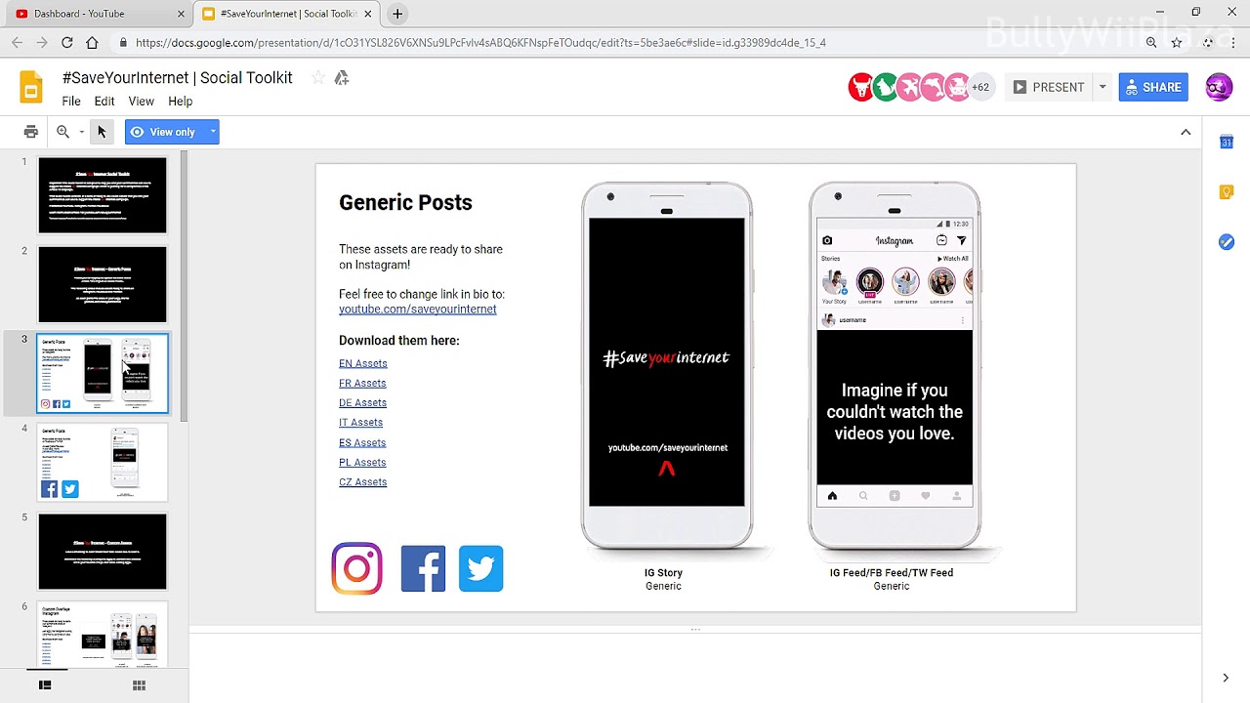Reload the page

click(66, 43)
